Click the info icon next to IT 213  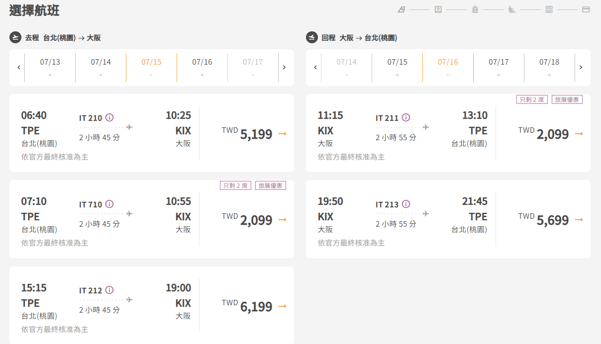tap(406, 204)
